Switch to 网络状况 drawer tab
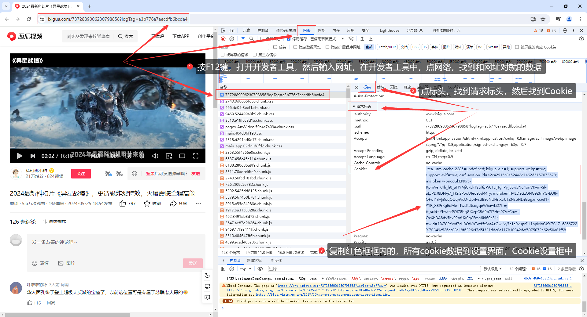587x317 pixels. tap(254, 261)
